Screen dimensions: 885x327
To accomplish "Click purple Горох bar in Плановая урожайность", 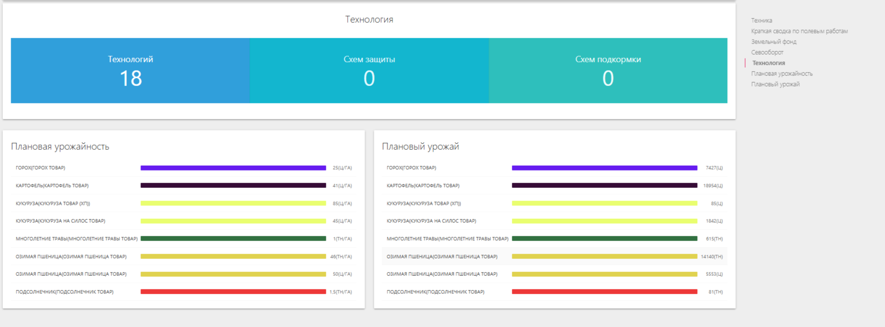I will click(233, 168).
